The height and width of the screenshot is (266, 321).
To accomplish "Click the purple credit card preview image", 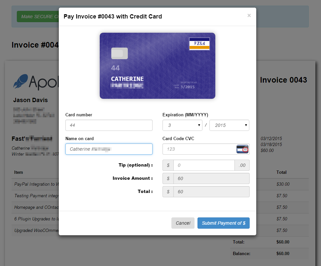I will pos(157,66).
